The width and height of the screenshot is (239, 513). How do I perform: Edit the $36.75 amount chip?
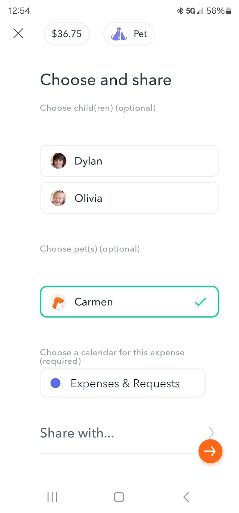(67, 34)
